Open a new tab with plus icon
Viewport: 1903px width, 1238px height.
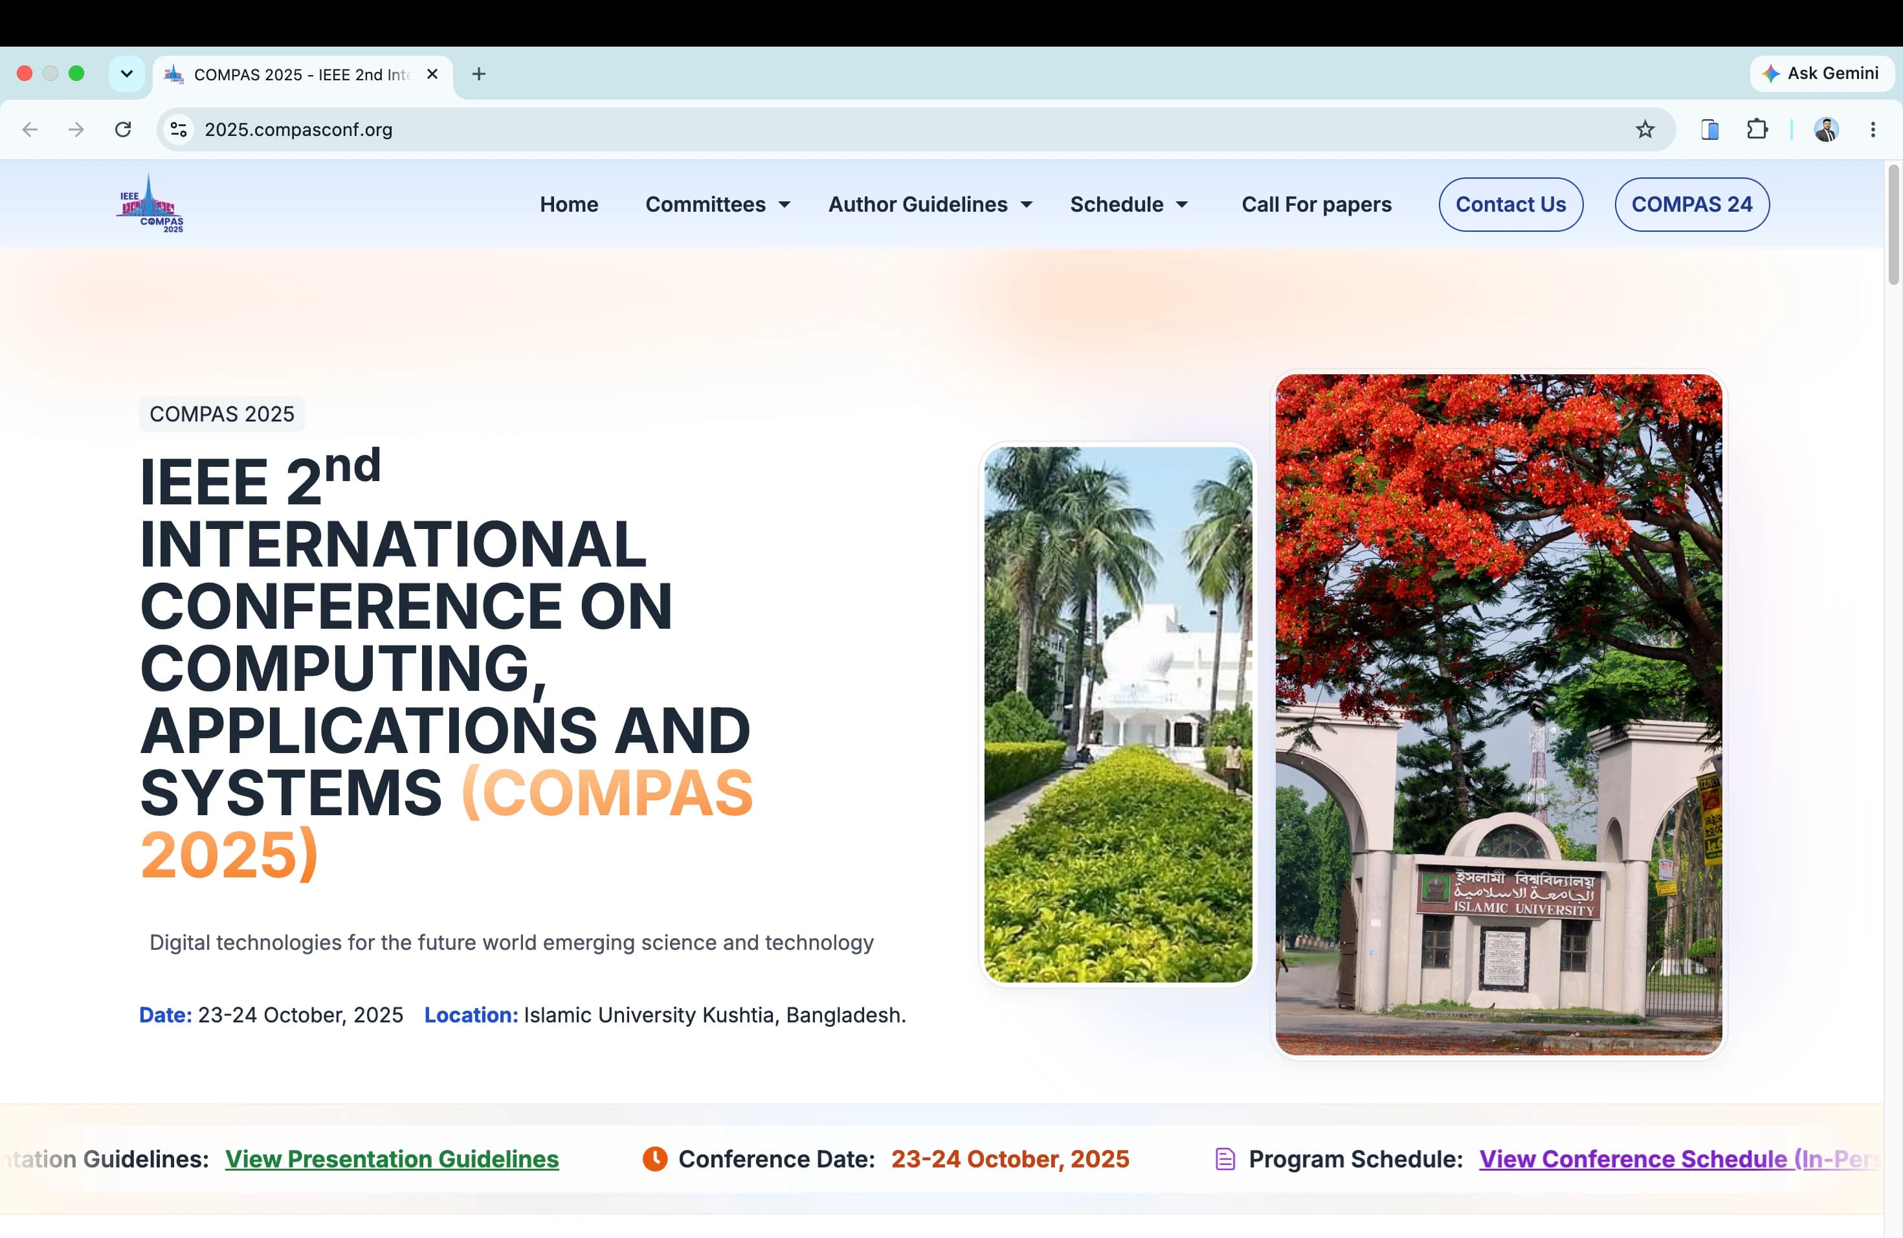pyautogui.click(x=479, y=74)
